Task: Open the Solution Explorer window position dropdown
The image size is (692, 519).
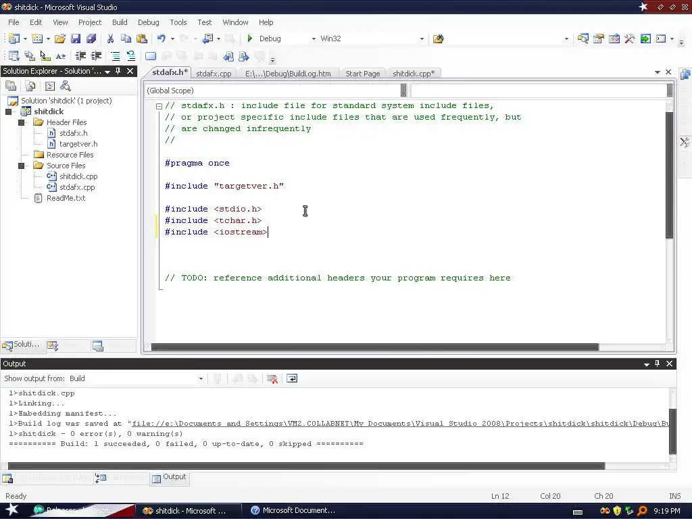Action: [x=107, y=72]
